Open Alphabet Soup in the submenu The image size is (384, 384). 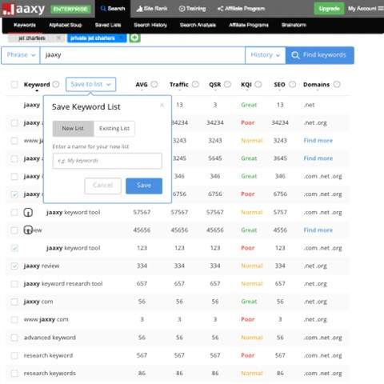click(x=66, y=25)
